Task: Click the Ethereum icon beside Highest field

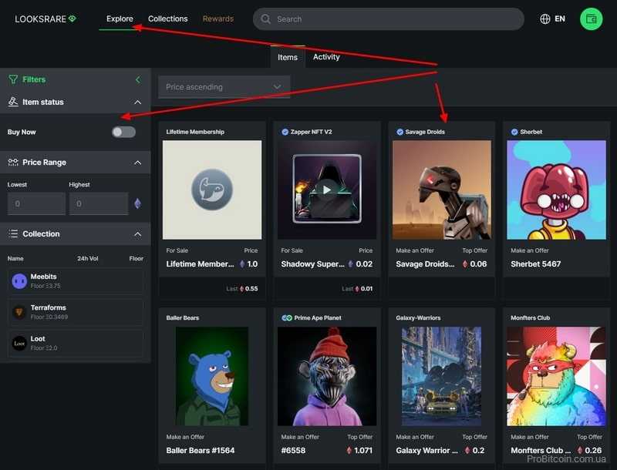Action: coord(137,203)
